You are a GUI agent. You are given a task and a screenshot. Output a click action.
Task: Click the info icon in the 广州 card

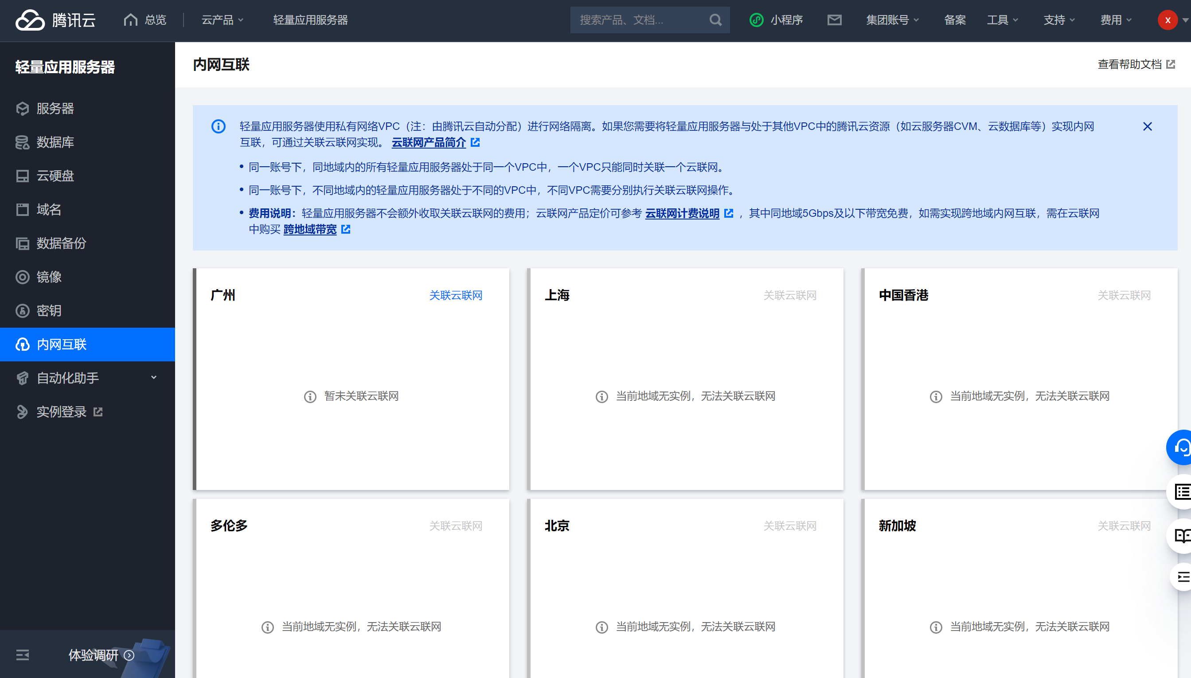[310, 396]
